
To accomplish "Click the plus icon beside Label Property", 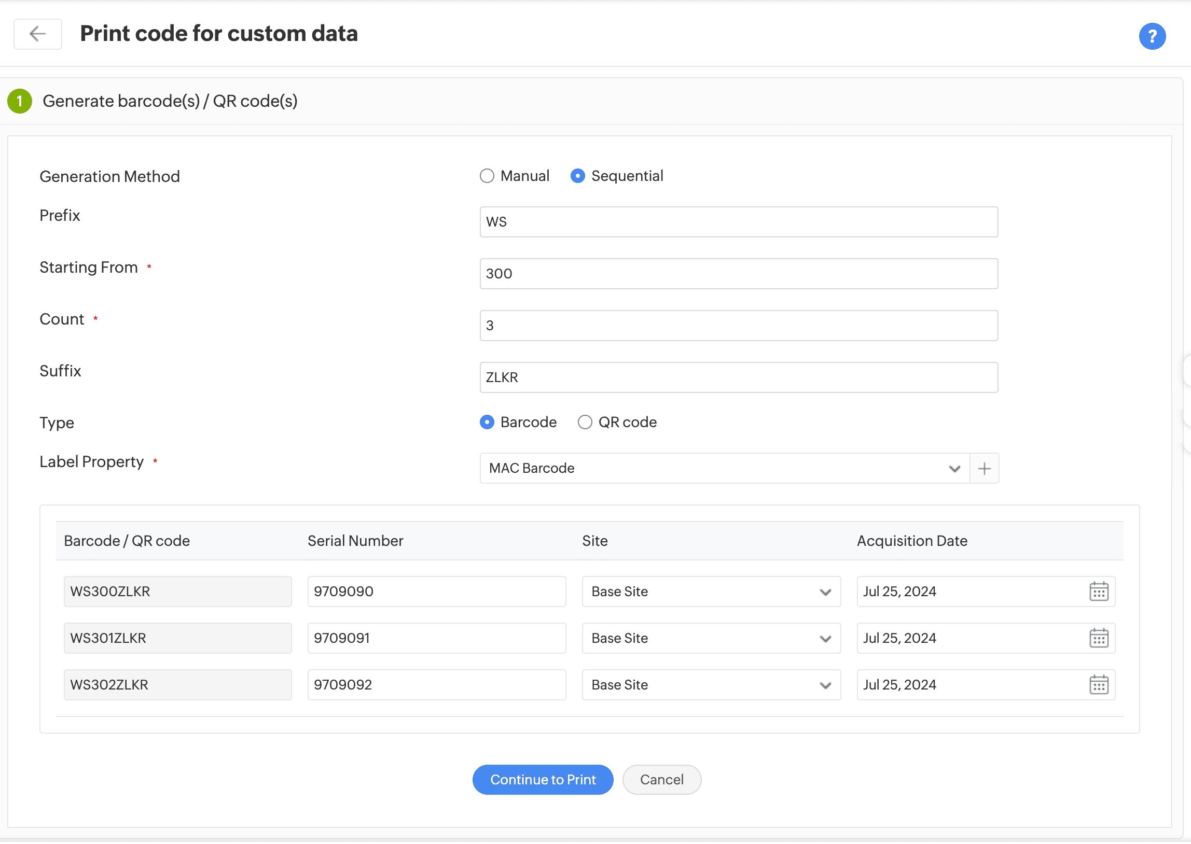I will (x=984, y=468).
